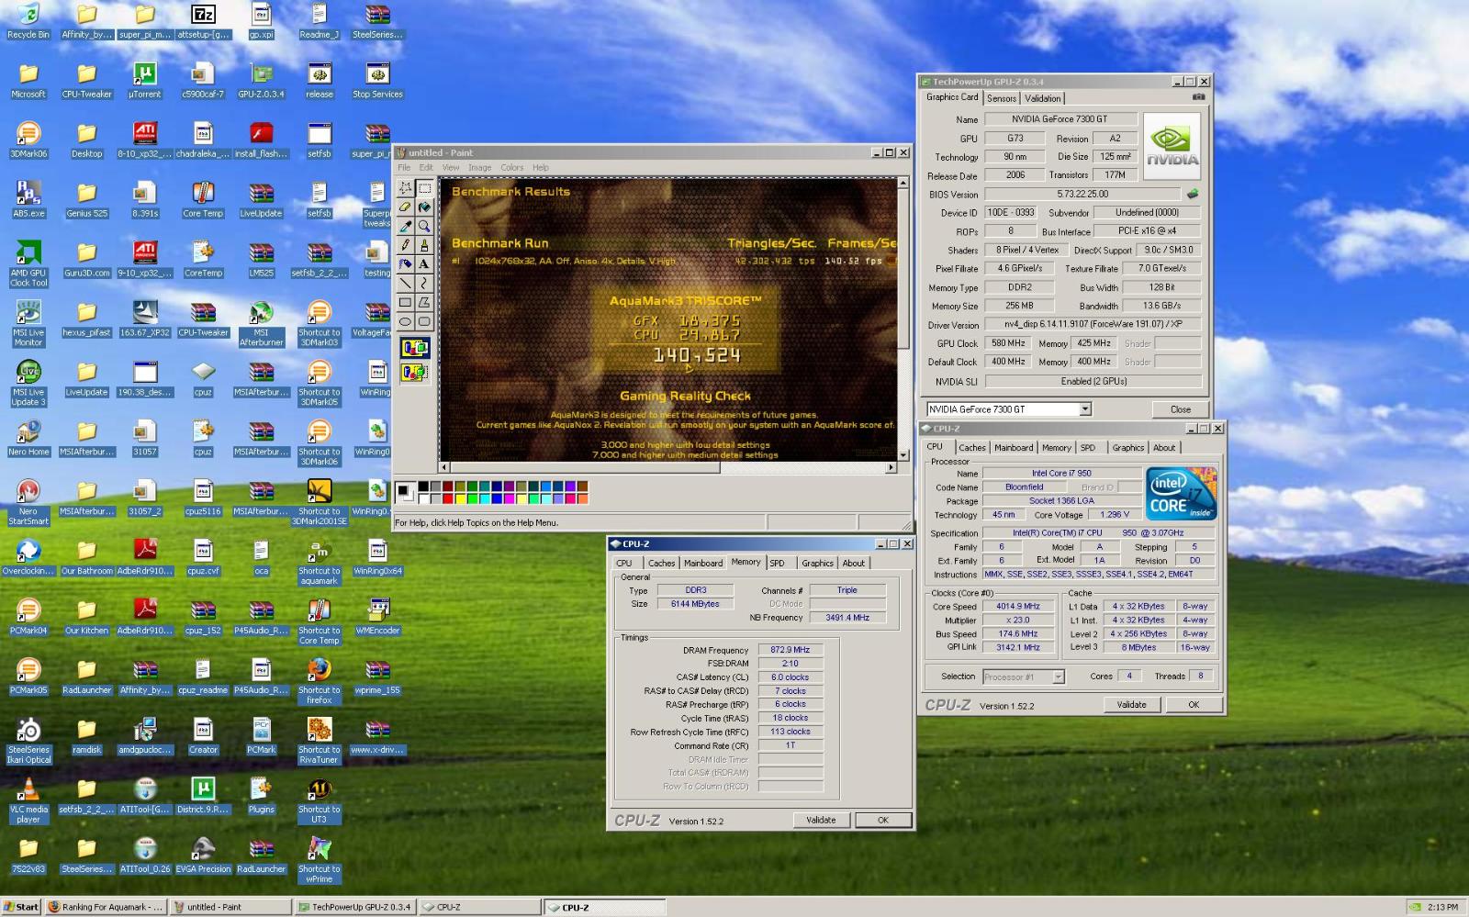Open the View menu in Paint
Image resolution: width=1469 pixels, height=917 pixels.
(x=451, y=168)
